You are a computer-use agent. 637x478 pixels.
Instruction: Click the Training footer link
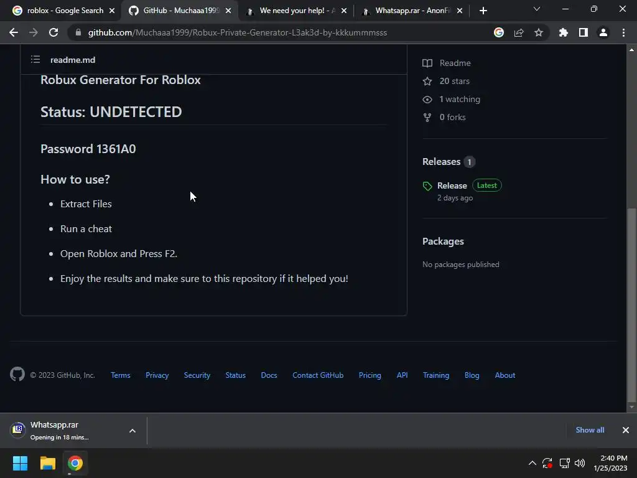tap(436, 375)
